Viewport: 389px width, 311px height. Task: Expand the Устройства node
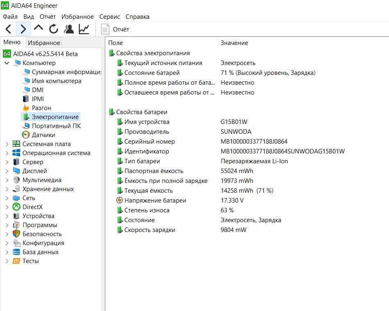7,216
